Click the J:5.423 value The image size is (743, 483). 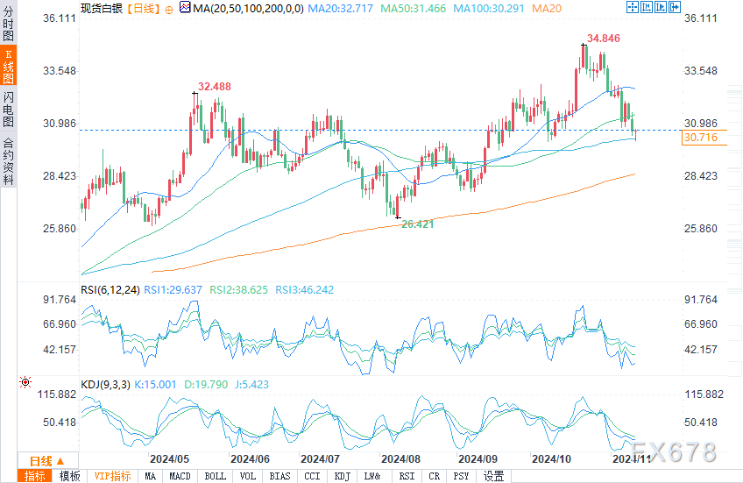pos(251,385)
